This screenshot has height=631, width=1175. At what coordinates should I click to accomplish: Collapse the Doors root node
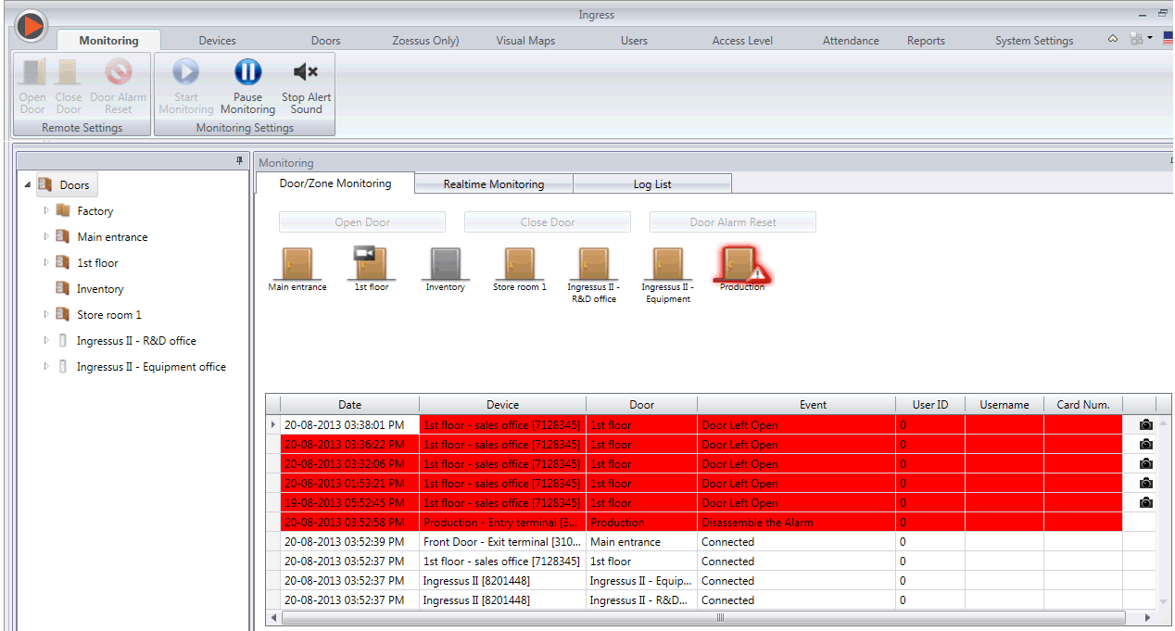click(x=28, y=185)
